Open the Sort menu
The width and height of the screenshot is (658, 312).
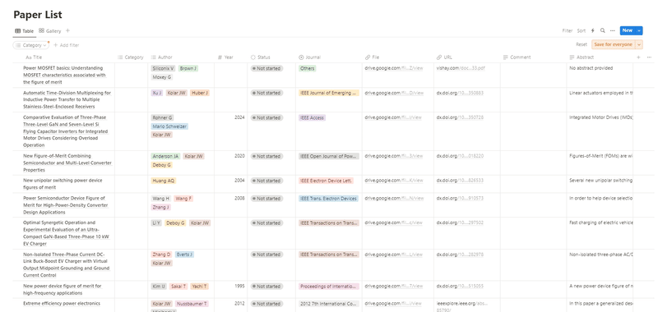click(582, 30)
